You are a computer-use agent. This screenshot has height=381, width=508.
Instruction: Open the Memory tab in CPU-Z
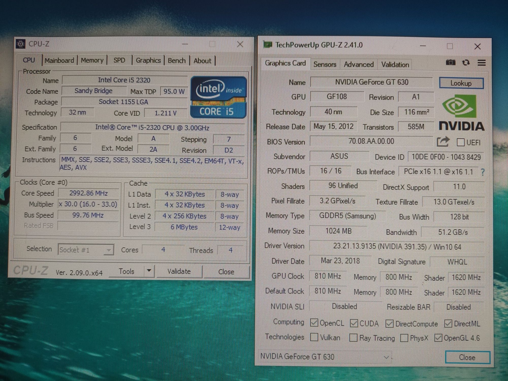(x=92, y=60)
